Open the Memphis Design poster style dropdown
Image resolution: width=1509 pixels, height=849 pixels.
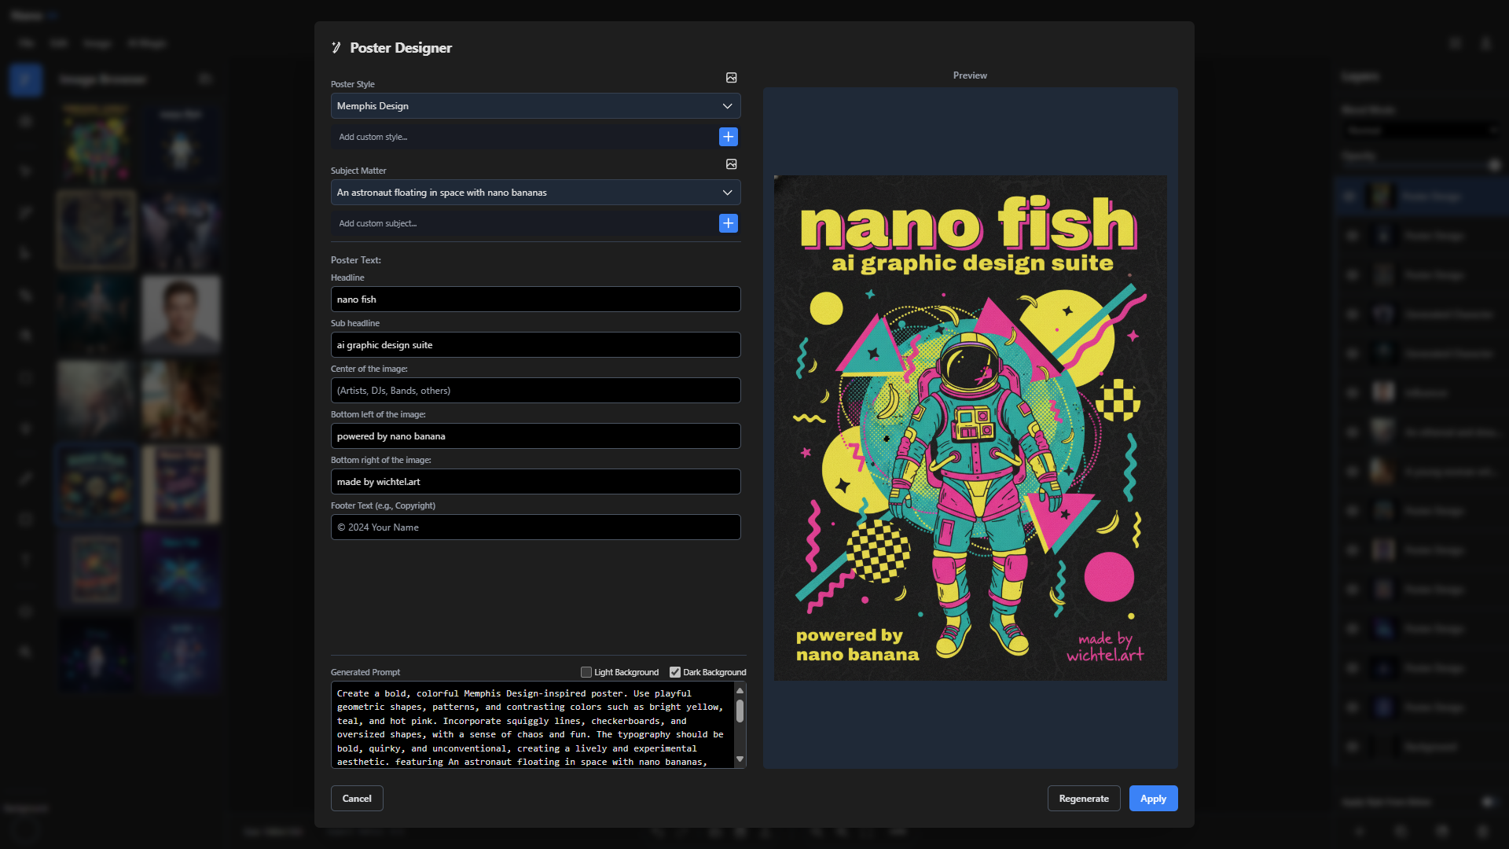(x=535, y=106)
